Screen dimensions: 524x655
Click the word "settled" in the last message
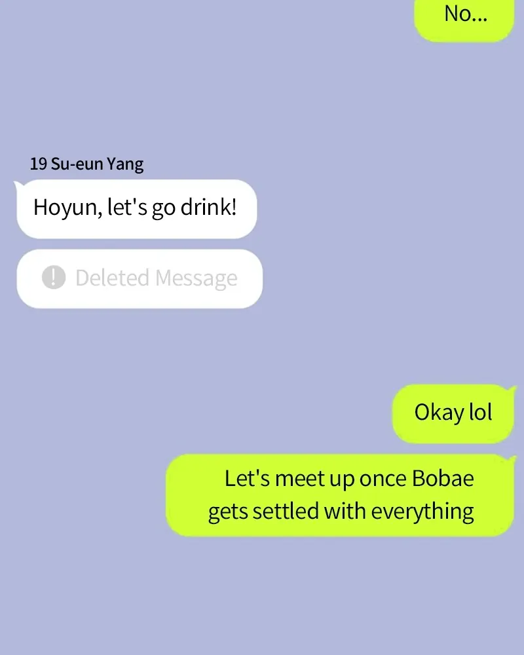[x=286, y=512]
